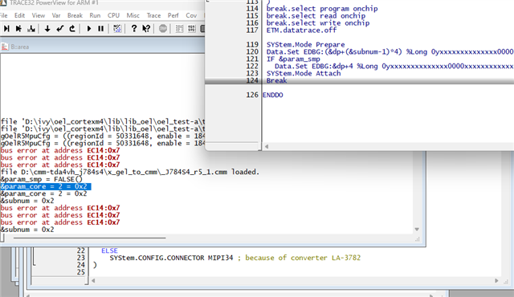
Task: Click the TRACE32 PowerView application icon
Action: 3,3
